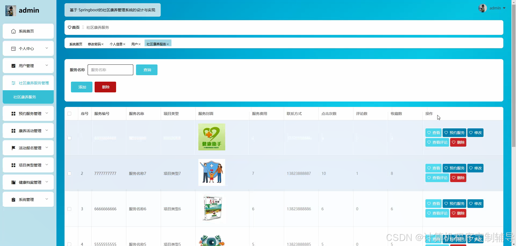
Task: Click 预约服务 for row 6666666666
Action: click(x=454, y=204)
